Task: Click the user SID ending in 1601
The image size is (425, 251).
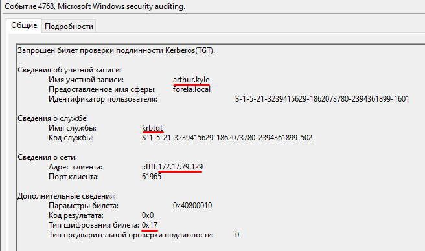Action: pyautogui.click(x=322, y=99)
